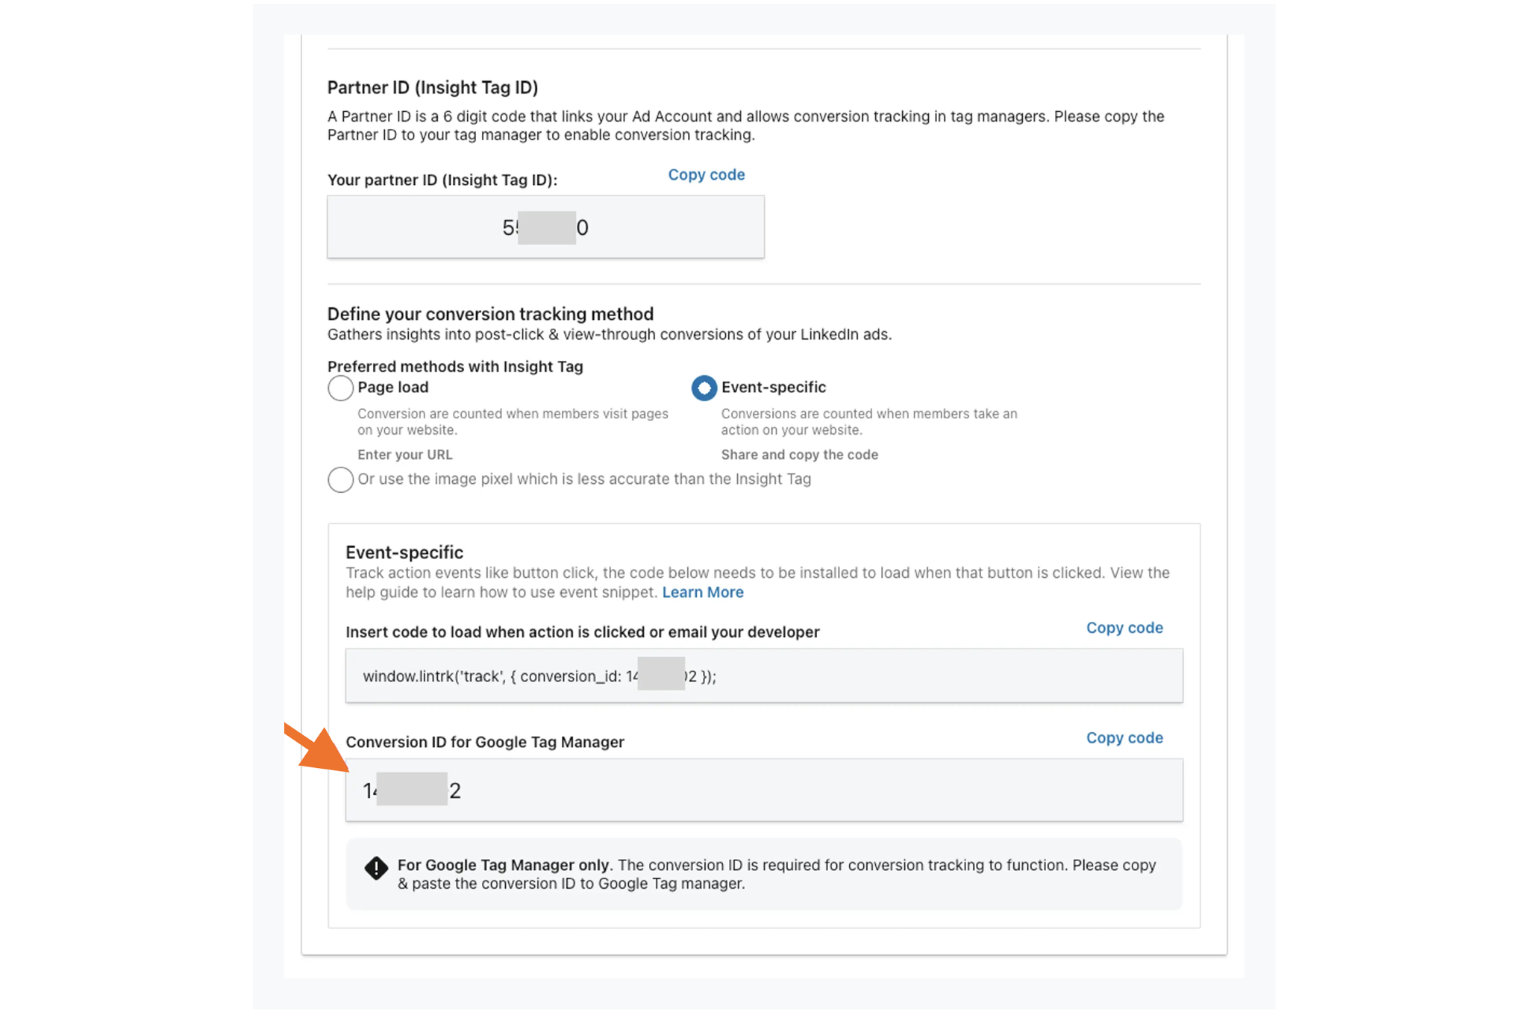Select the Page load radio button
The height and width of the screenshot is (1014, 1528).
340,388
